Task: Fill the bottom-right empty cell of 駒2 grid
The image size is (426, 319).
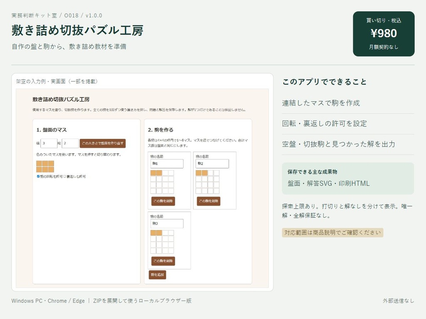Action: coord(216,191)
